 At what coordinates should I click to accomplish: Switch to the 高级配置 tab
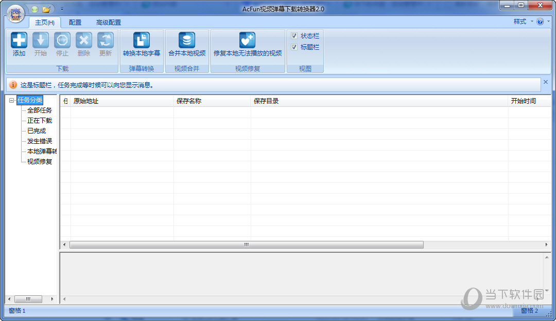click(109, 23)
